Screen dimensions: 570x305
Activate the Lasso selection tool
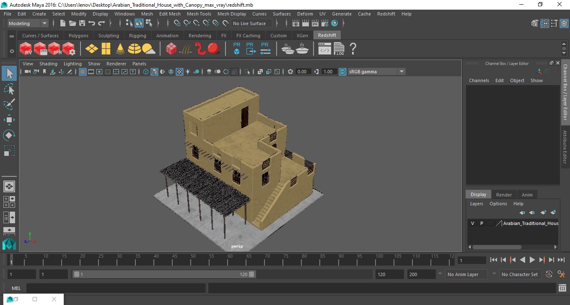click(9, 89)
